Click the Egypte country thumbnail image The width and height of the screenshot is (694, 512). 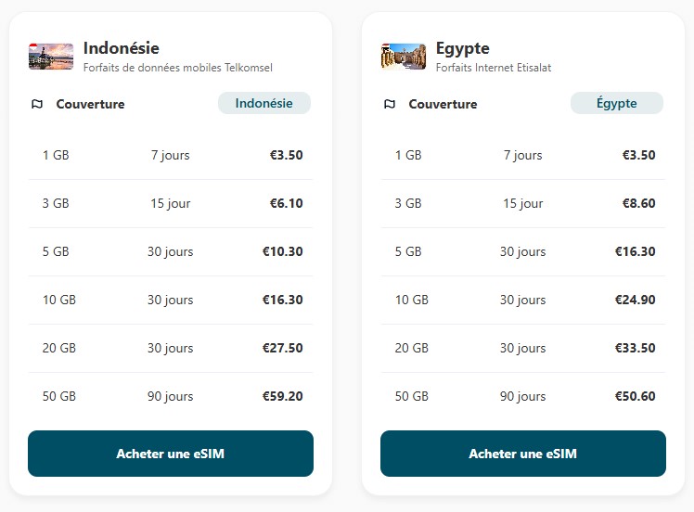click(x=404, y=57)
